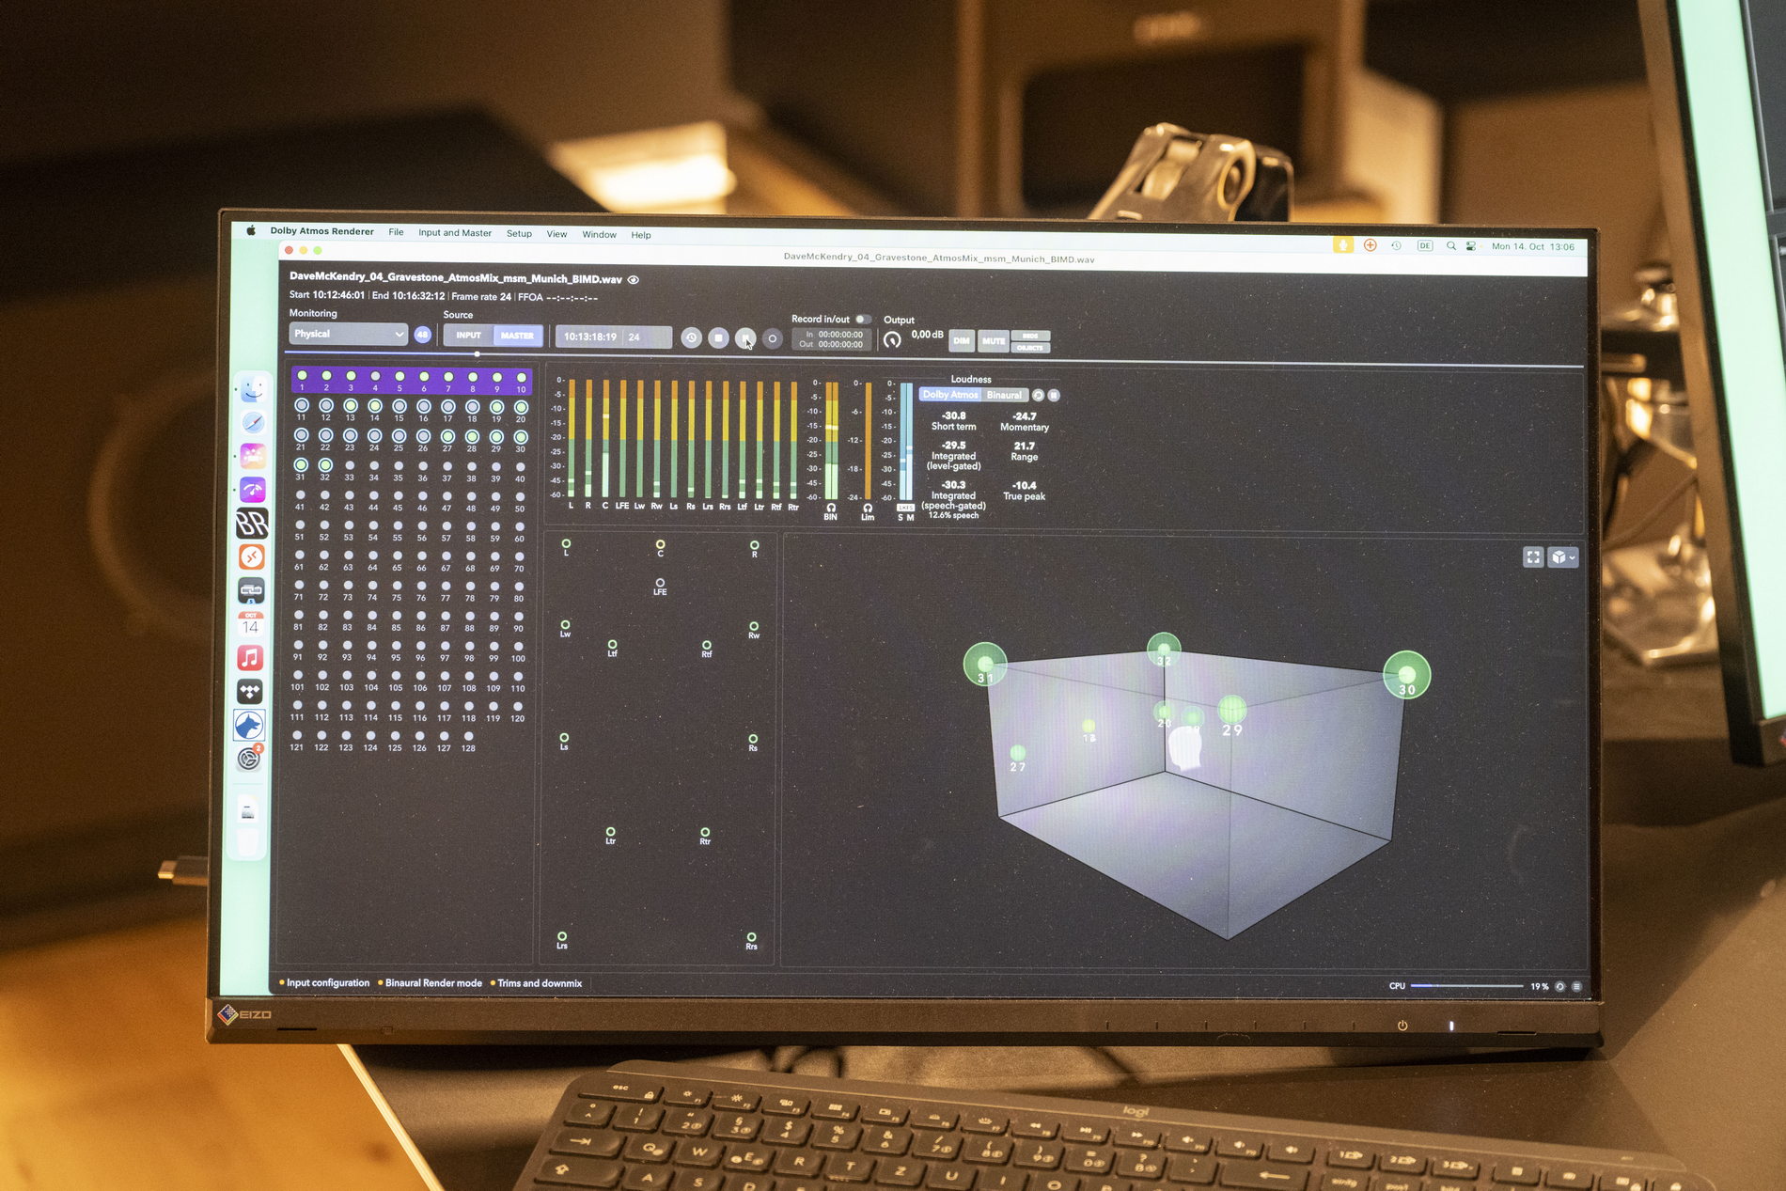Select the Dolby Atmos loudness tab
The image size is (1786, 1191).
coord(949,395)
